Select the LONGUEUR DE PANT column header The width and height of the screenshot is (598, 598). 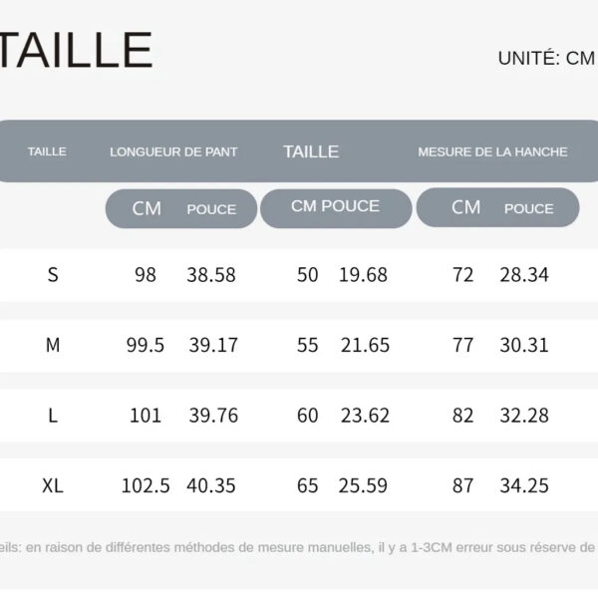point(173,151)
